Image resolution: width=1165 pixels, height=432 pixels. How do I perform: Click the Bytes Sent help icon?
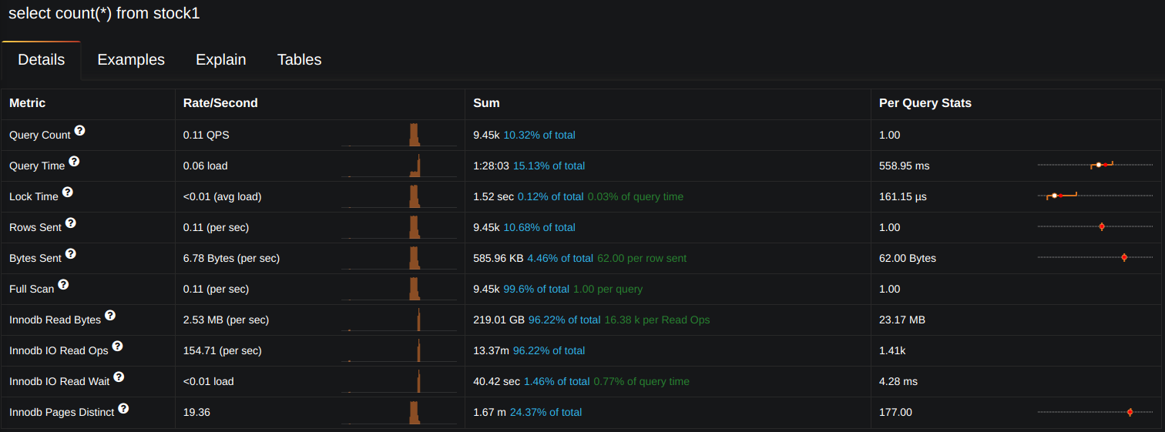(71, 254)
